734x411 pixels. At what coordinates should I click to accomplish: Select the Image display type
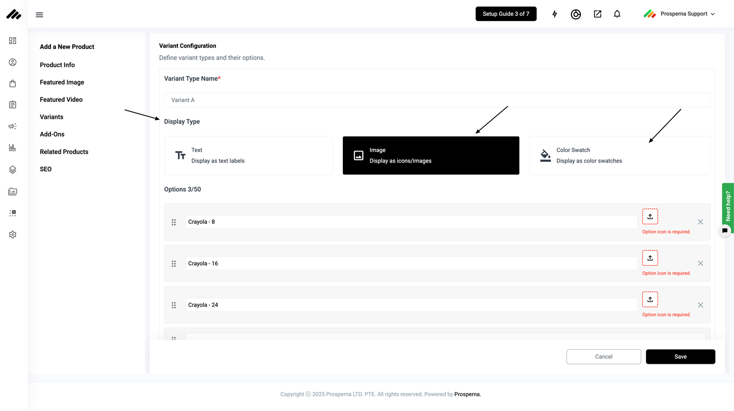(431, 155)
